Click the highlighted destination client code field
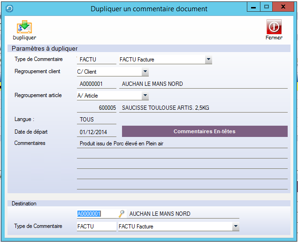 pos(96,214)
